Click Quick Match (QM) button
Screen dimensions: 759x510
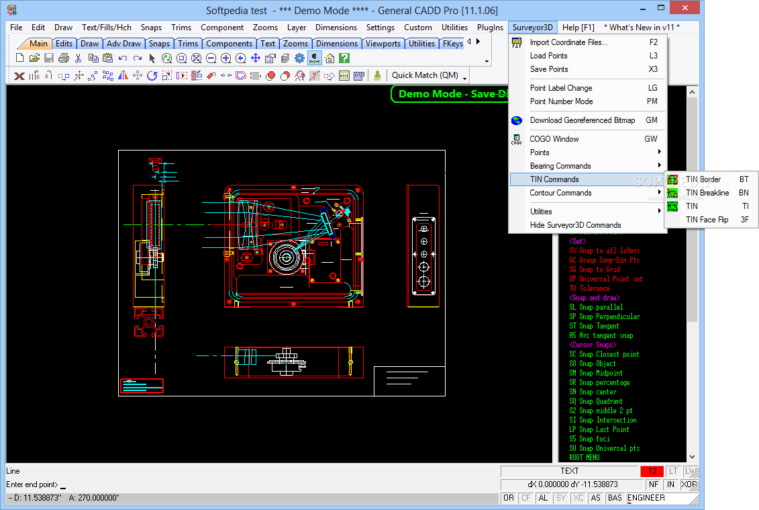[425, 75]
